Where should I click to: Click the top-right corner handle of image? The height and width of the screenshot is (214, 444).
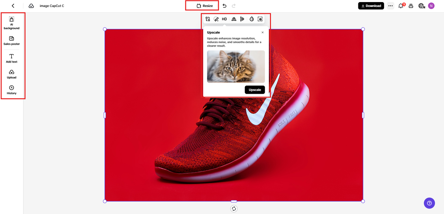363,29
